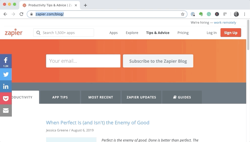
Task: Click the Your email input field
Action: [83, 61]
